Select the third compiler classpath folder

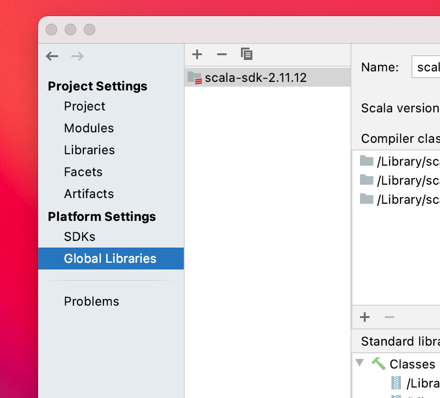tap(400, 199)
